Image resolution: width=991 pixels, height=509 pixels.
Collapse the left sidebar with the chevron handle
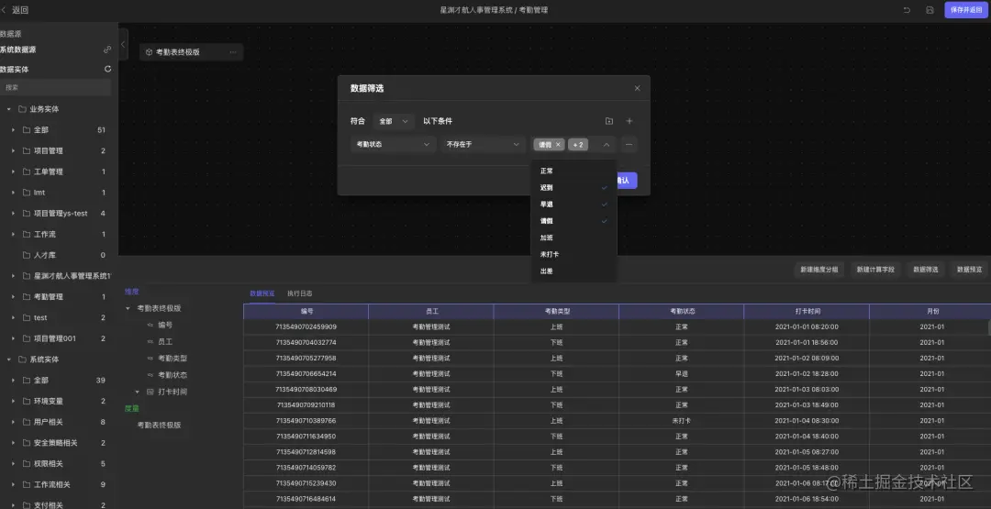[123, 44]
